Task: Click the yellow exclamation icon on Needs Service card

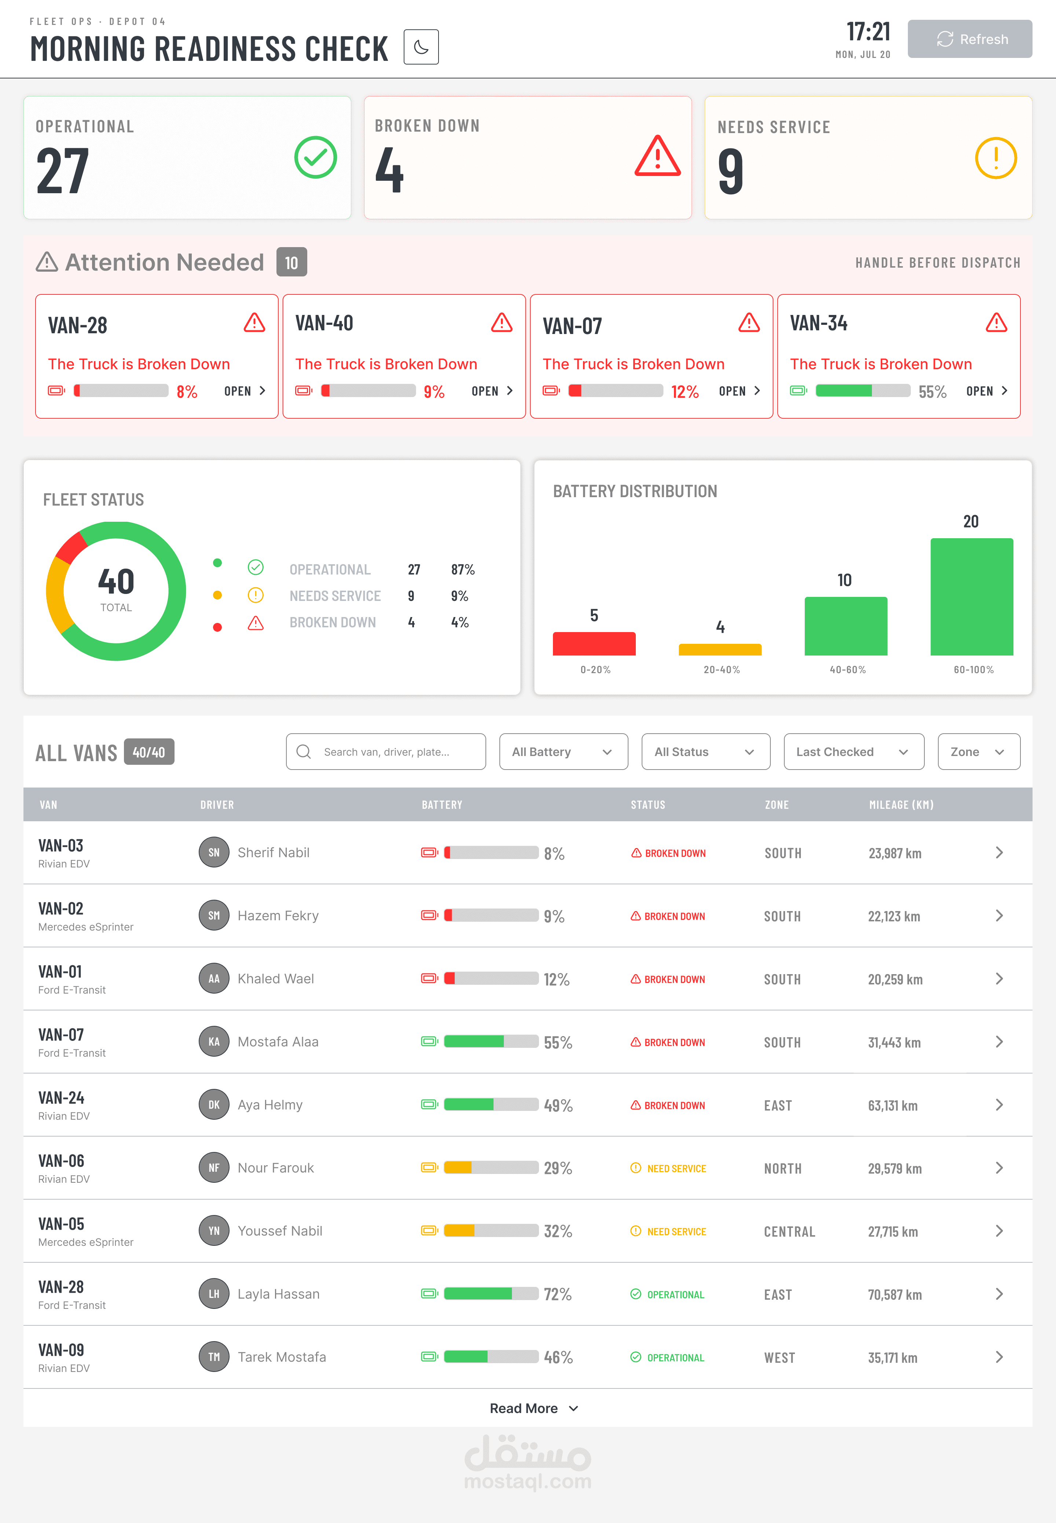Action: [996, 158]
